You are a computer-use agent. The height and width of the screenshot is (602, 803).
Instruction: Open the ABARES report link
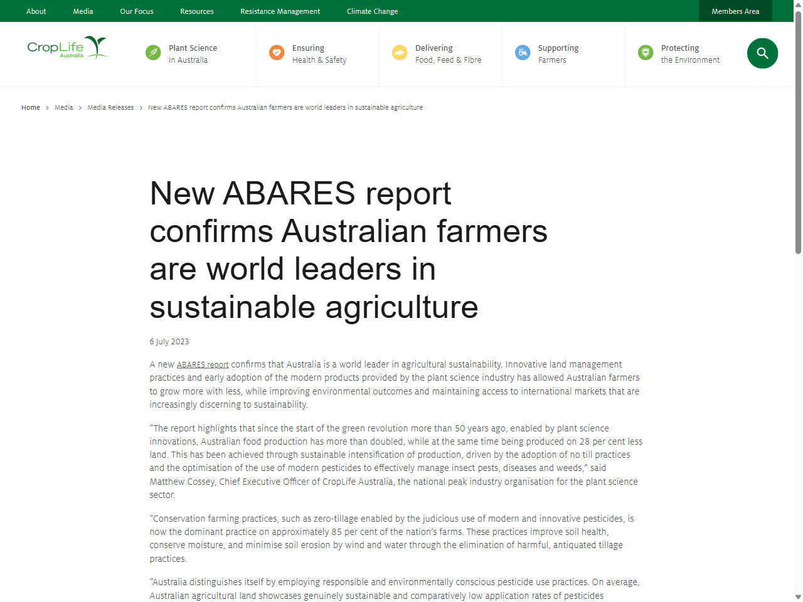[x=203, y=364]
